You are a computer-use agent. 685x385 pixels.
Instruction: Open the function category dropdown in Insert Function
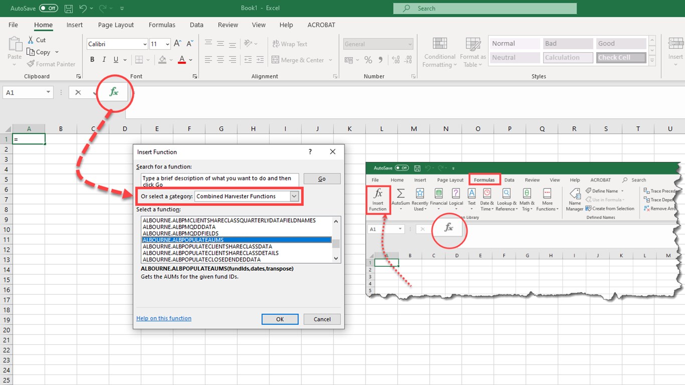[294, 196]
